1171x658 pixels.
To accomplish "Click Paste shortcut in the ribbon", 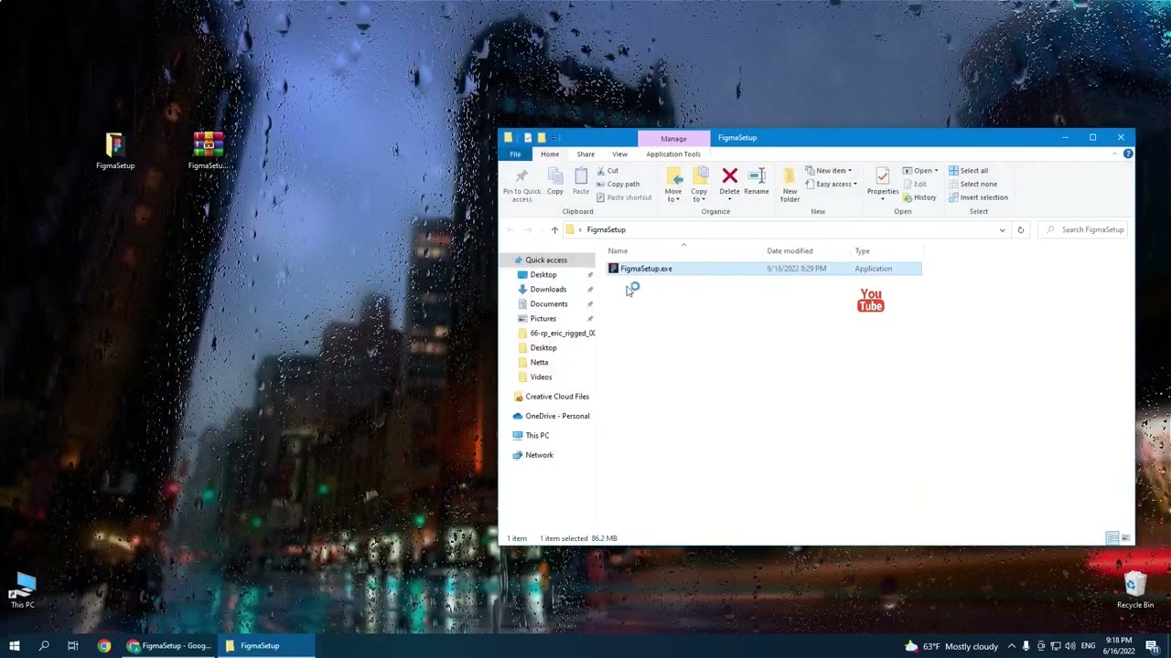I will (x=624, y=197).
